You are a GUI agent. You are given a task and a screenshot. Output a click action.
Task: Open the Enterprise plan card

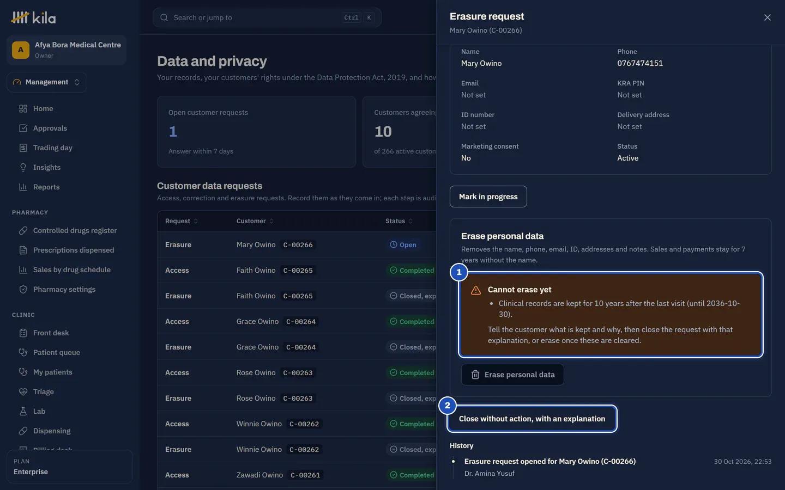tap(70, 467)
